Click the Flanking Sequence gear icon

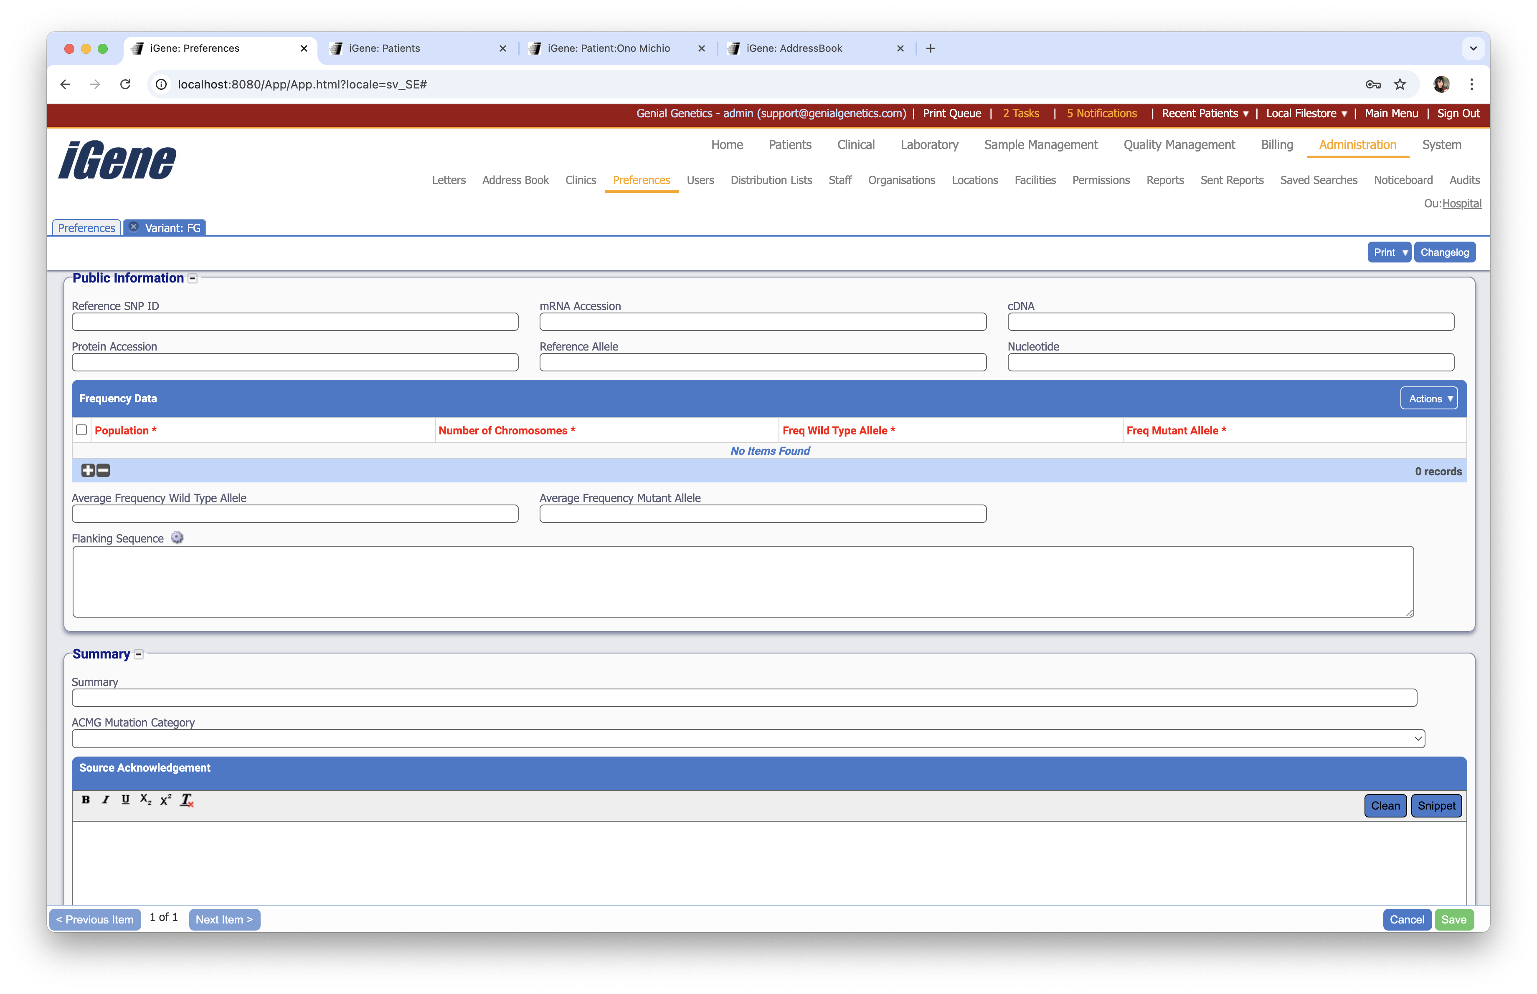click(177, 538)
